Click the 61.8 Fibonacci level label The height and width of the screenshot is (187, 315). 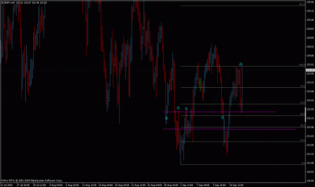pyautogui.click(x=302, y=103)
